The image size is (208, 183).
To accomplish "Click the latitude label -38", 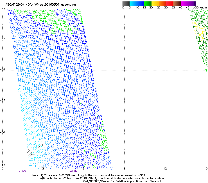I will (x=3, y=132).
